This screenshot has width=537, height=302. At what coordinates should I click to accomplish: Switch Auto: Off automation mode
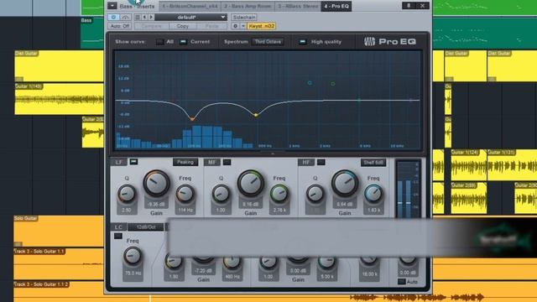pyautogui.click(x=120, y=26)
